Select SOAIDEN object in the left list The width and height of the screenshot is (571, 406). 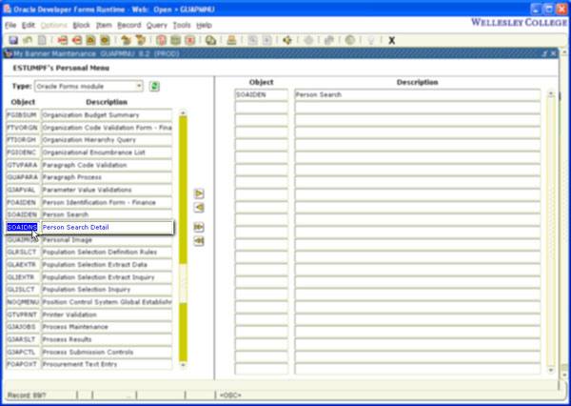tap(23, 214)
